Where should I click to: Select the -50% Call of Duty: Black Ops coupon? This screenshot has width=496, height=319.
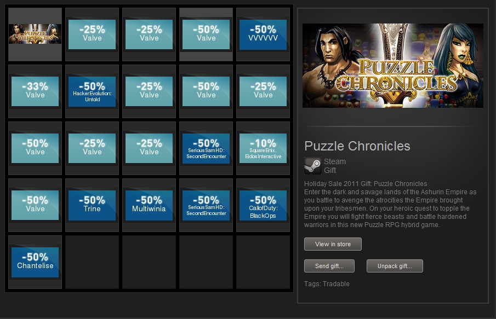click(263, 205)
